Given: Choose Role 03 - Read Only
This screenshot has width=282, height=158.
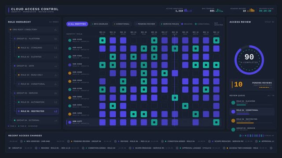Looking at the screenshot, I should 37,75.
